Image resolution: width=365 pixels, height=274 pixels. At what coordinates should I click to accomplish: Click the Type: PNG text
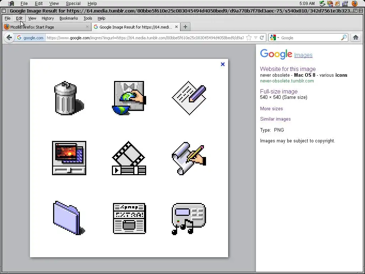click(x=272, y=130)
